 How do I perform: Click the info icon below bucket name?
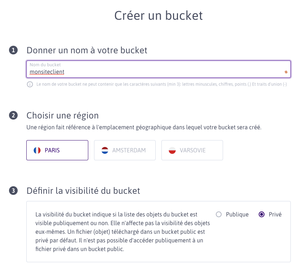pos(30,84)
